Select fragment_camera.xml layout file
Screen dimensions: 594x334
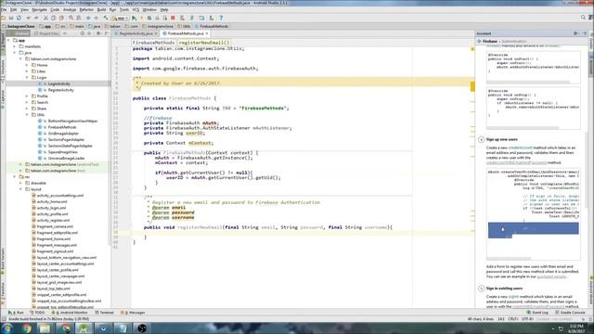pyautogui.click(x=55, y=226)
